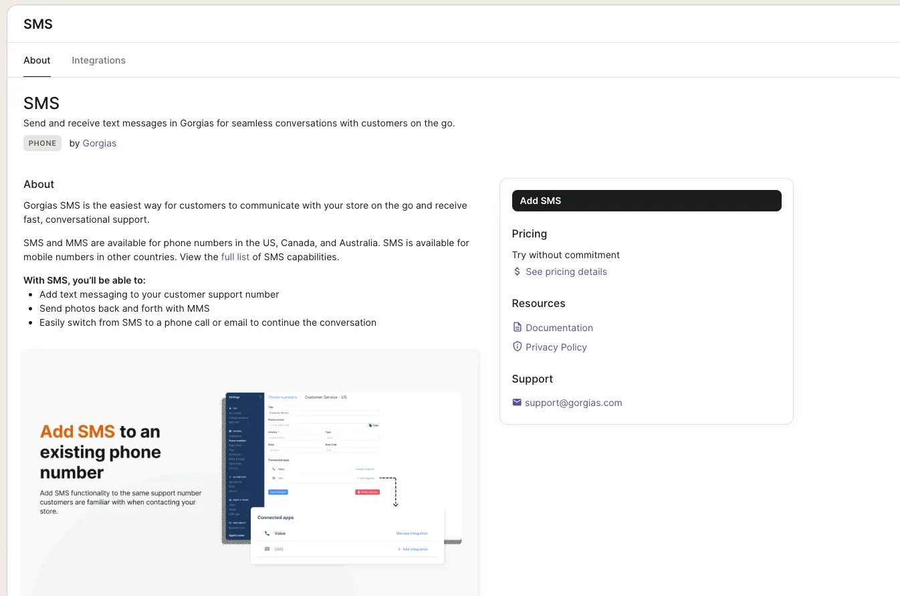Image resolution: width=900 pixels, height=596 pixels.
Task: Click the envelope icon beside support@gorgias.com
Action: (517, 403)
